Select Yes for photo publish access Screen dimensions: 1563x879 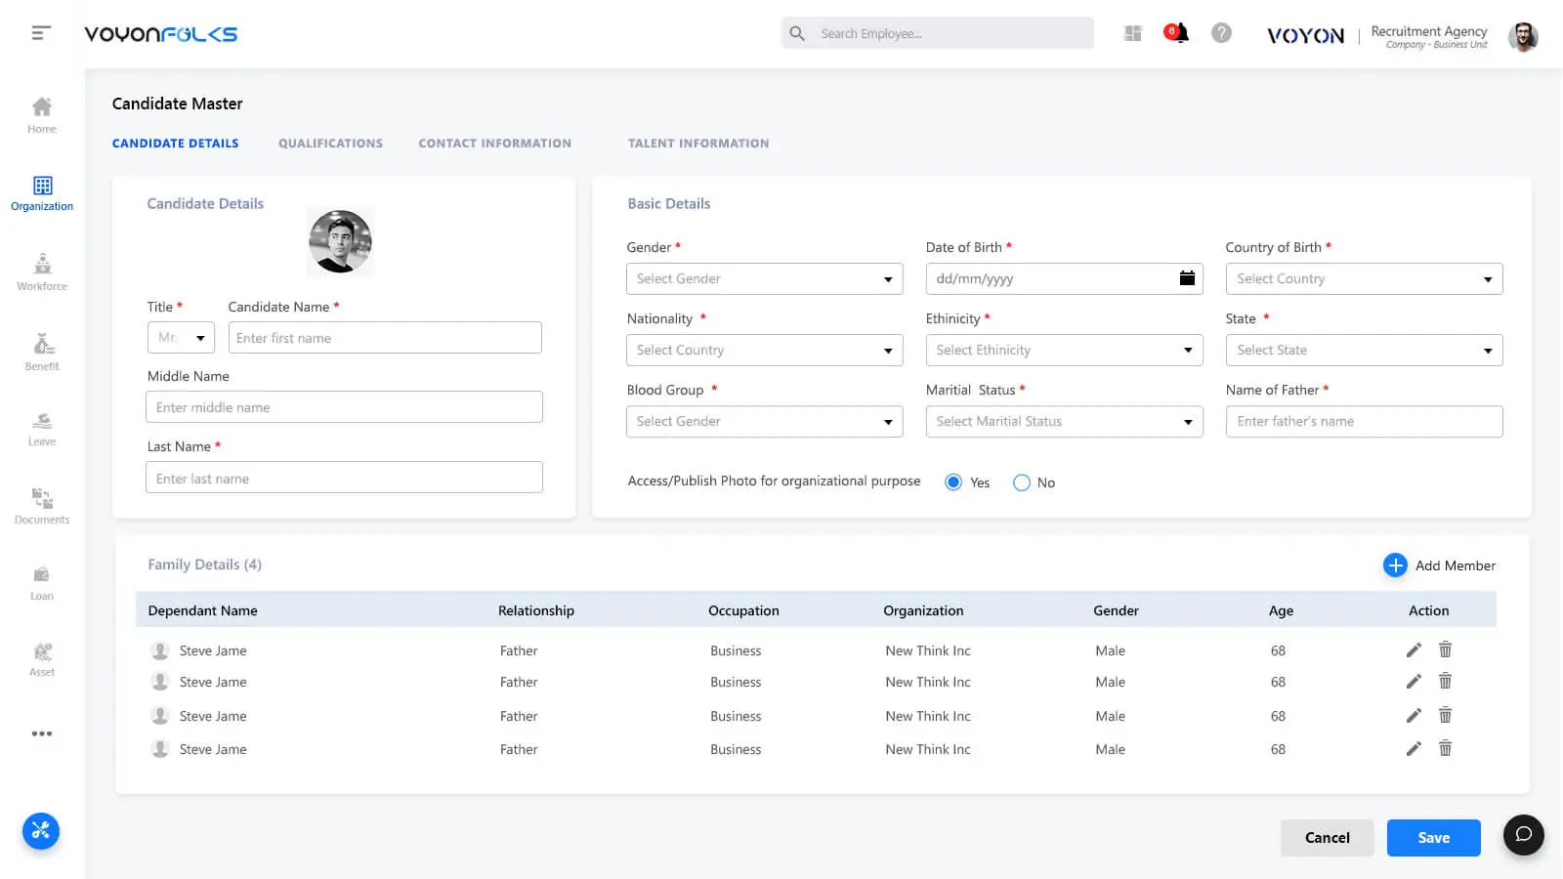[953, 482]
